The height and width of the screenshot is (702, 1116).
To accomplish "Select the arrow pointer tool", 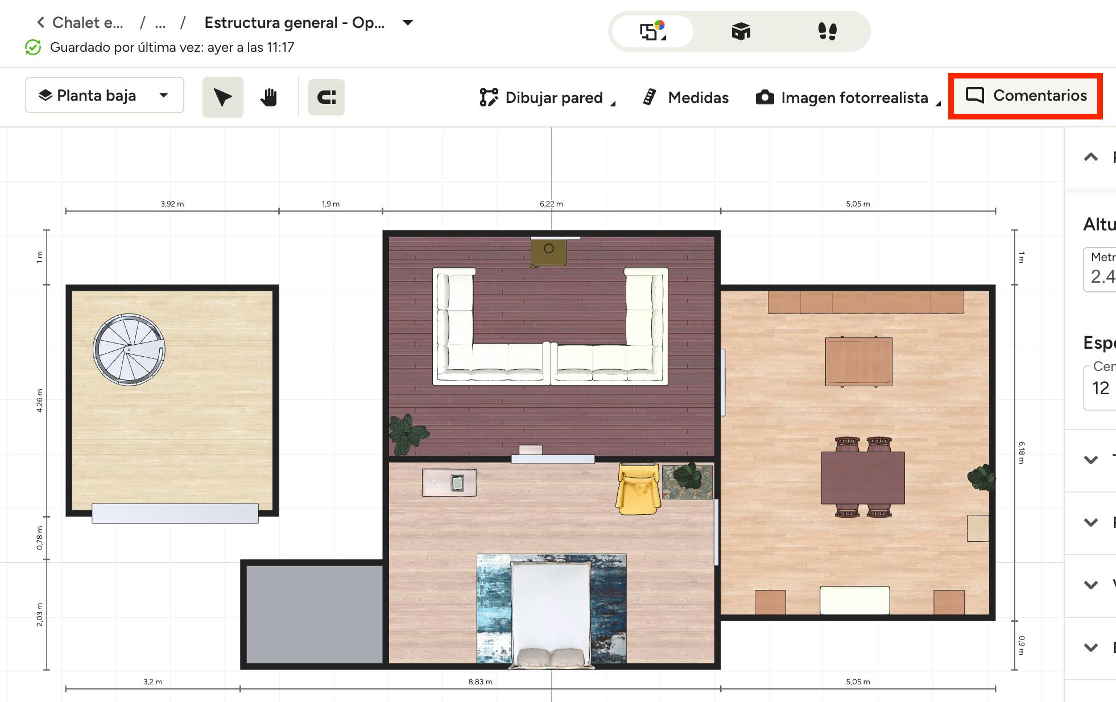I will point(222,97).
